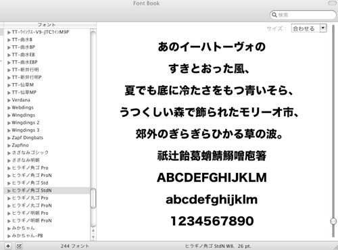Select the ヒラギノ角ゴ Std font name

pyautogui.click(x=30, y=183)
